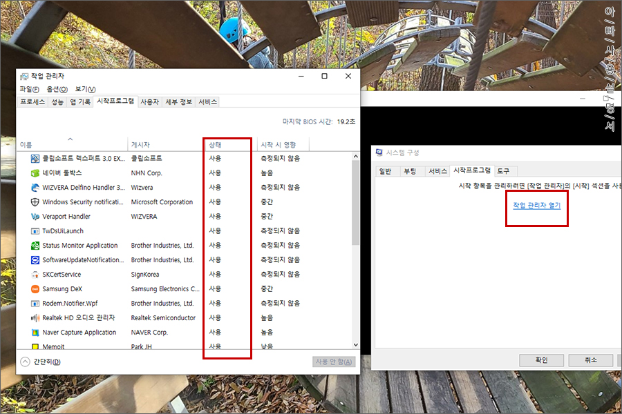Click the Realtek HD 오디오 관리자 icon
The width and height of the screenshot is (622, 414).
click(35, 318)
